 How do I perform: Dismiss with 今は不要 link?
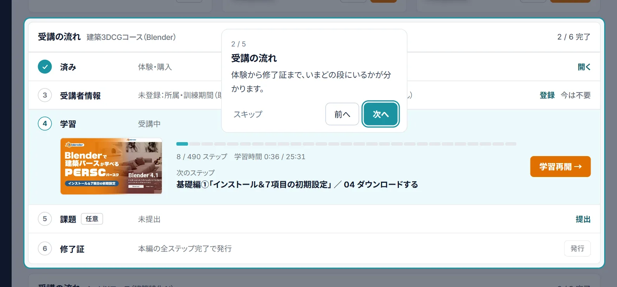pos(576,95)
